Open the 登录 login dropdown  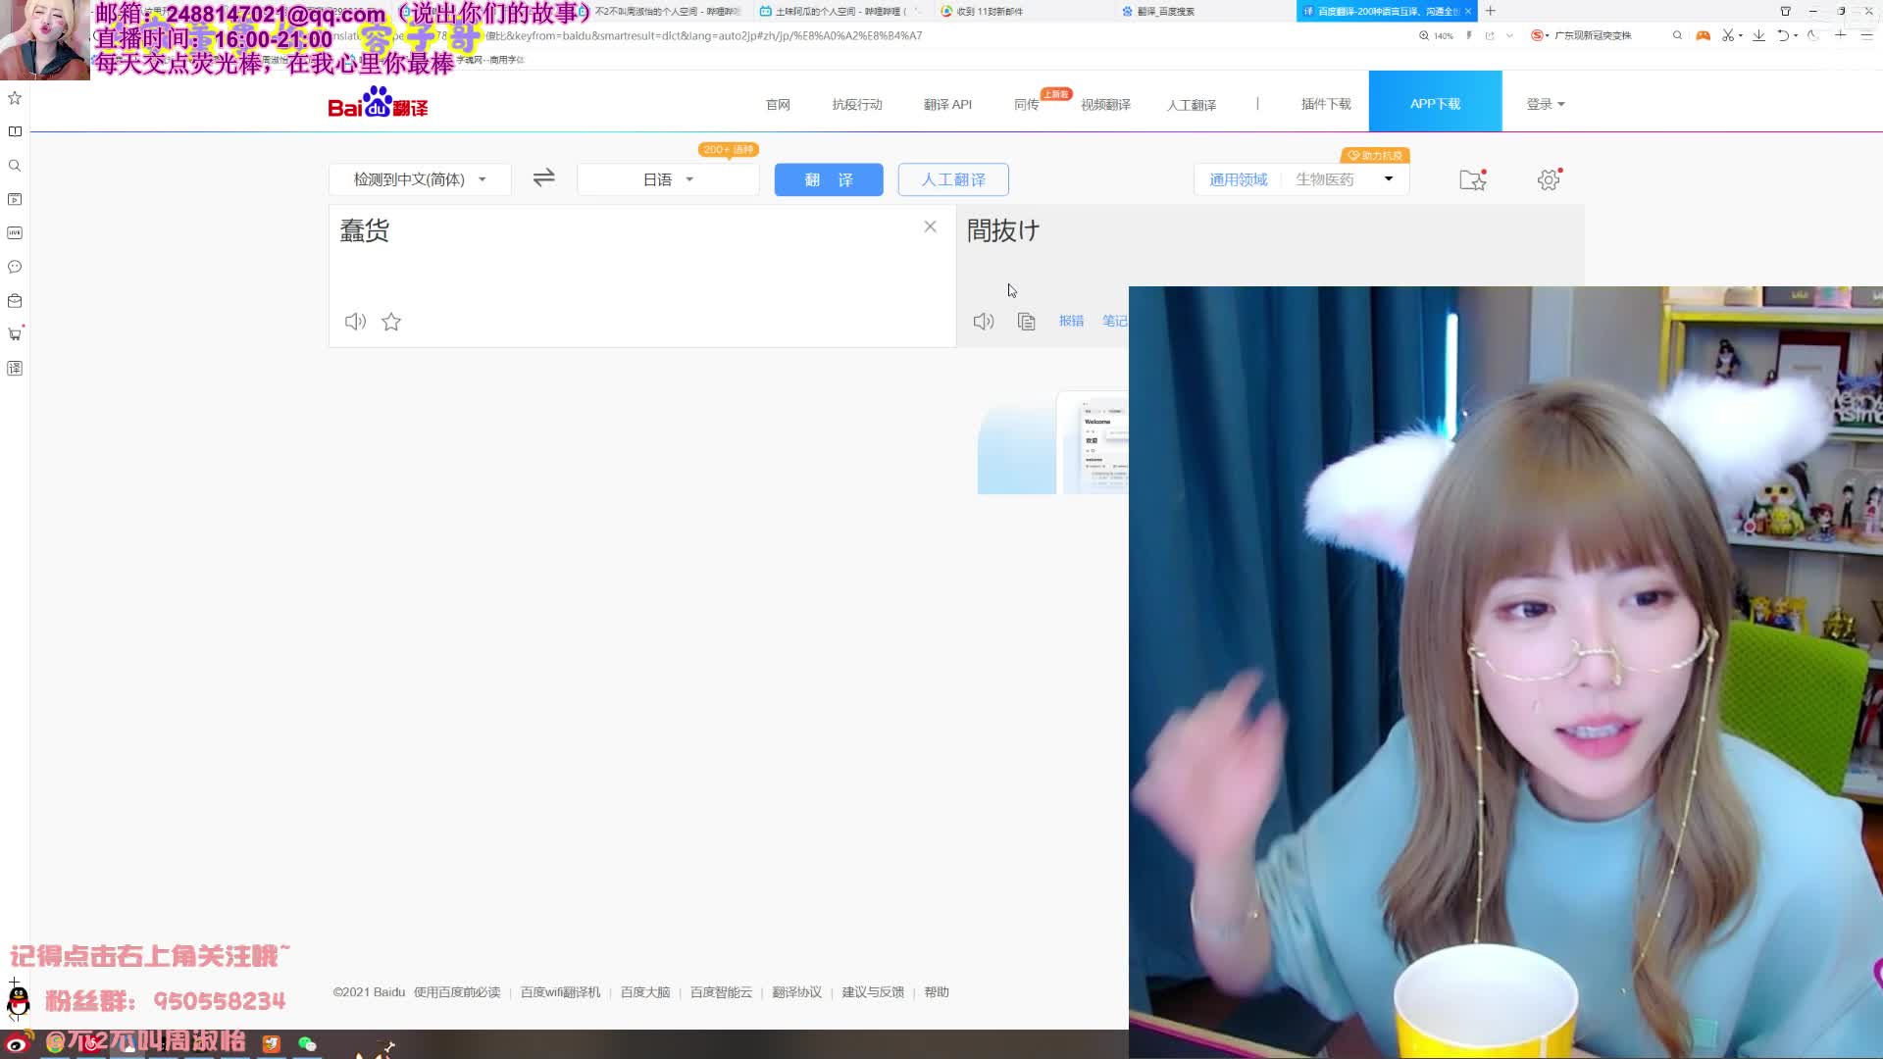(1546, 104)
